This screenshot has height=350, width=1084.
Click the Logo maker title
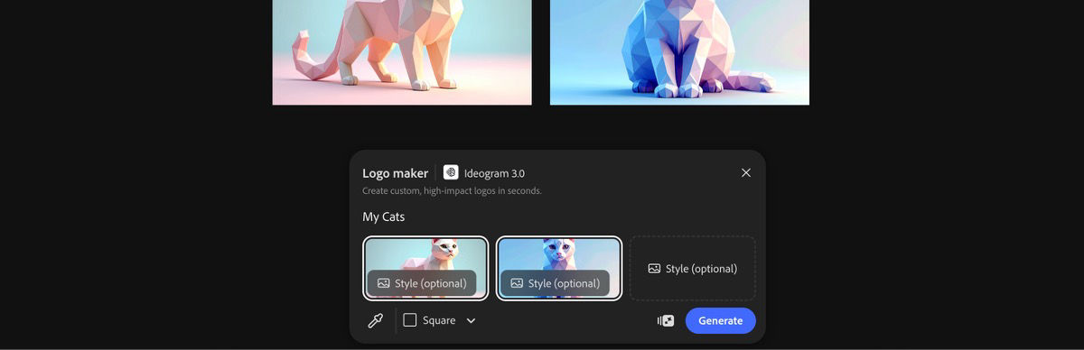tap(396, 173)
